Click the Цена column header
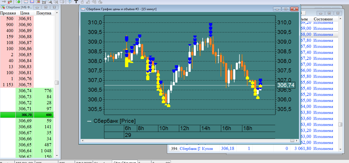The image size is (349, 163). click(x=25, y=13)
